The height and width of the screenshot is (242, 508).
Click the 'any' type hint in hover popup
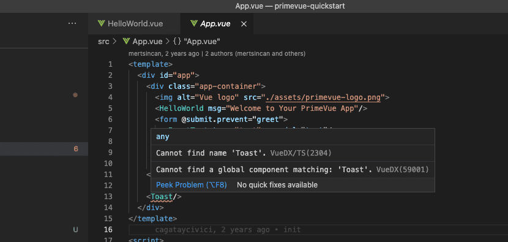pos(163,137)
